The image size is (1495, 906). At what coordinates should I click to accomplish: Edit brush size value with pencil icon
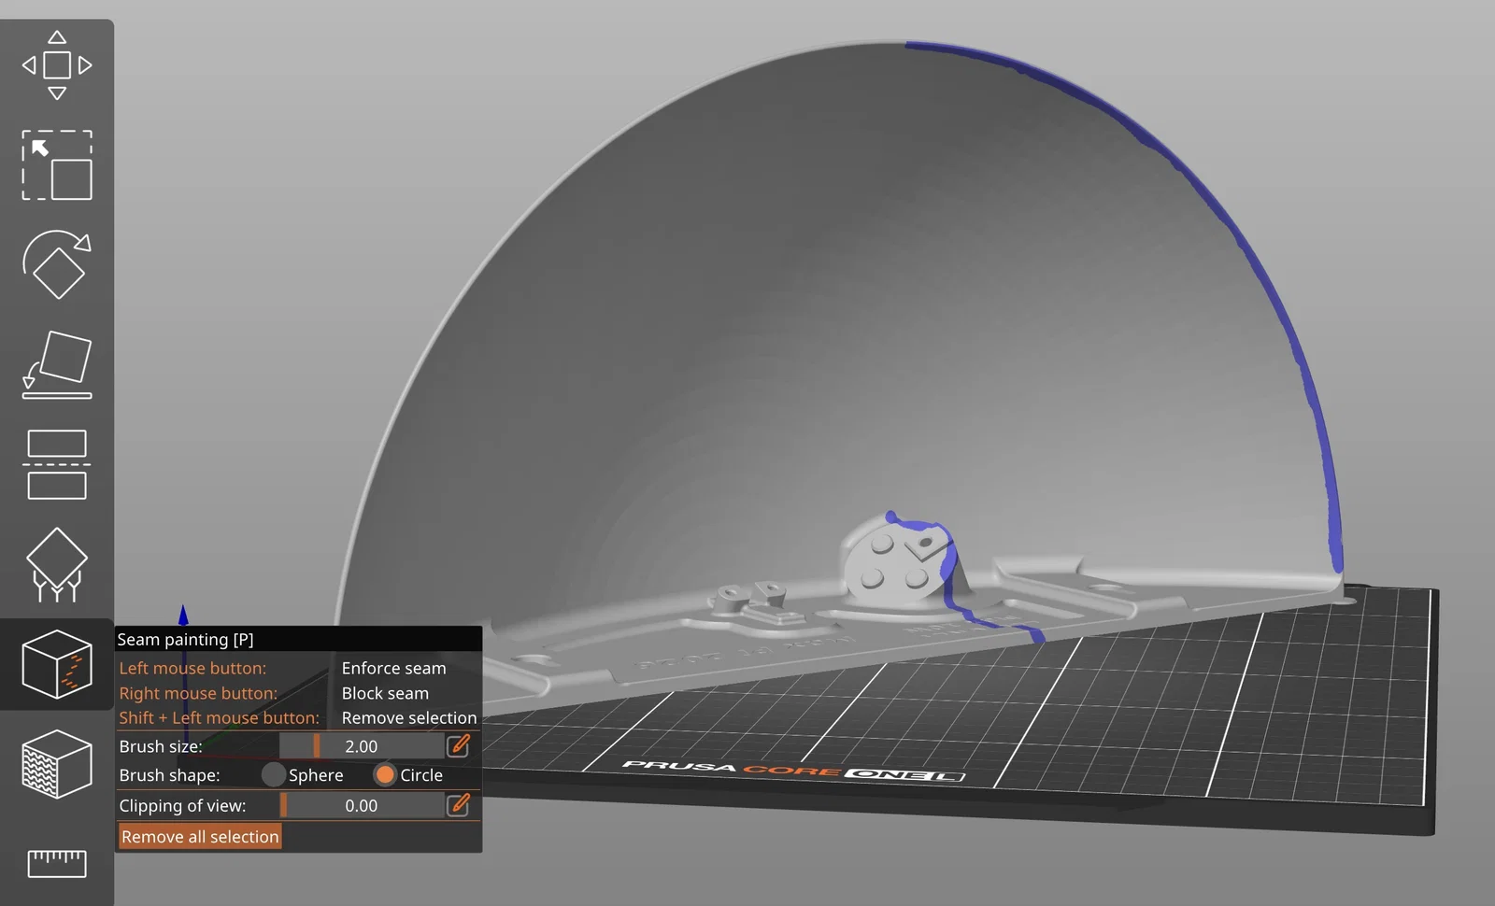click(x=459, y=745)
